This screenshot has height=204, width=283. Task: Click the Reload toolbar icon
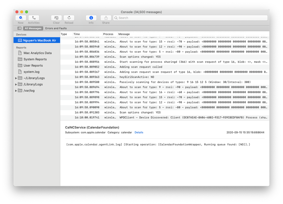69,18
